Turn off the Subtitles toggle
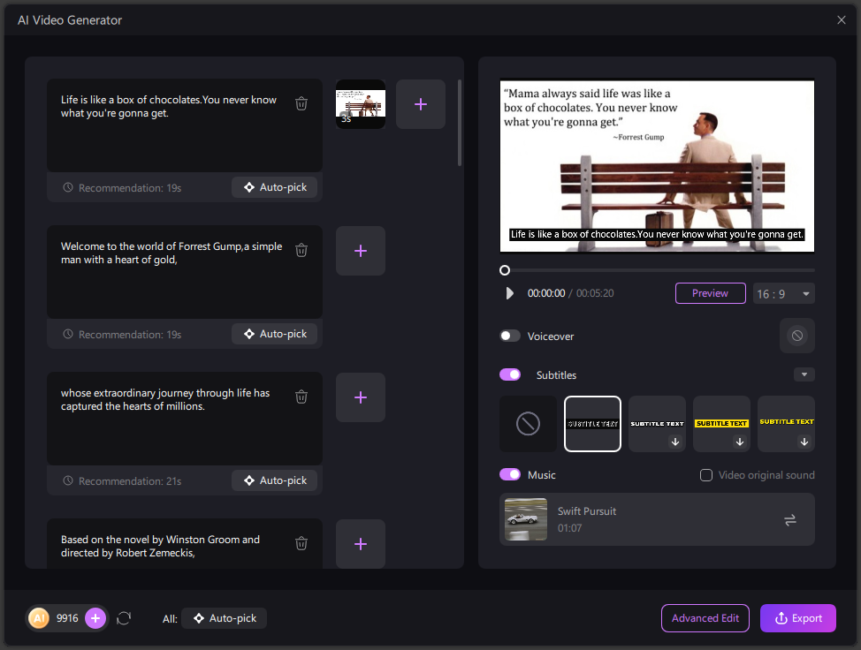This screenshot has width=861, height=650. pos(510,375)
